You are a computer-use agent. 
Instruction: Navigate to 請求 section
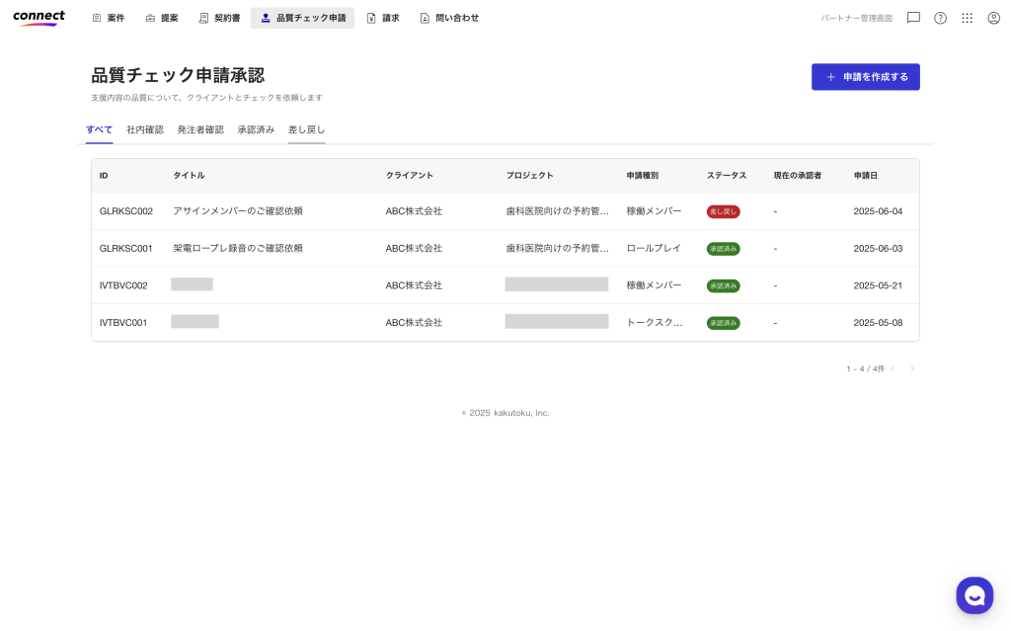coord(383,18)
